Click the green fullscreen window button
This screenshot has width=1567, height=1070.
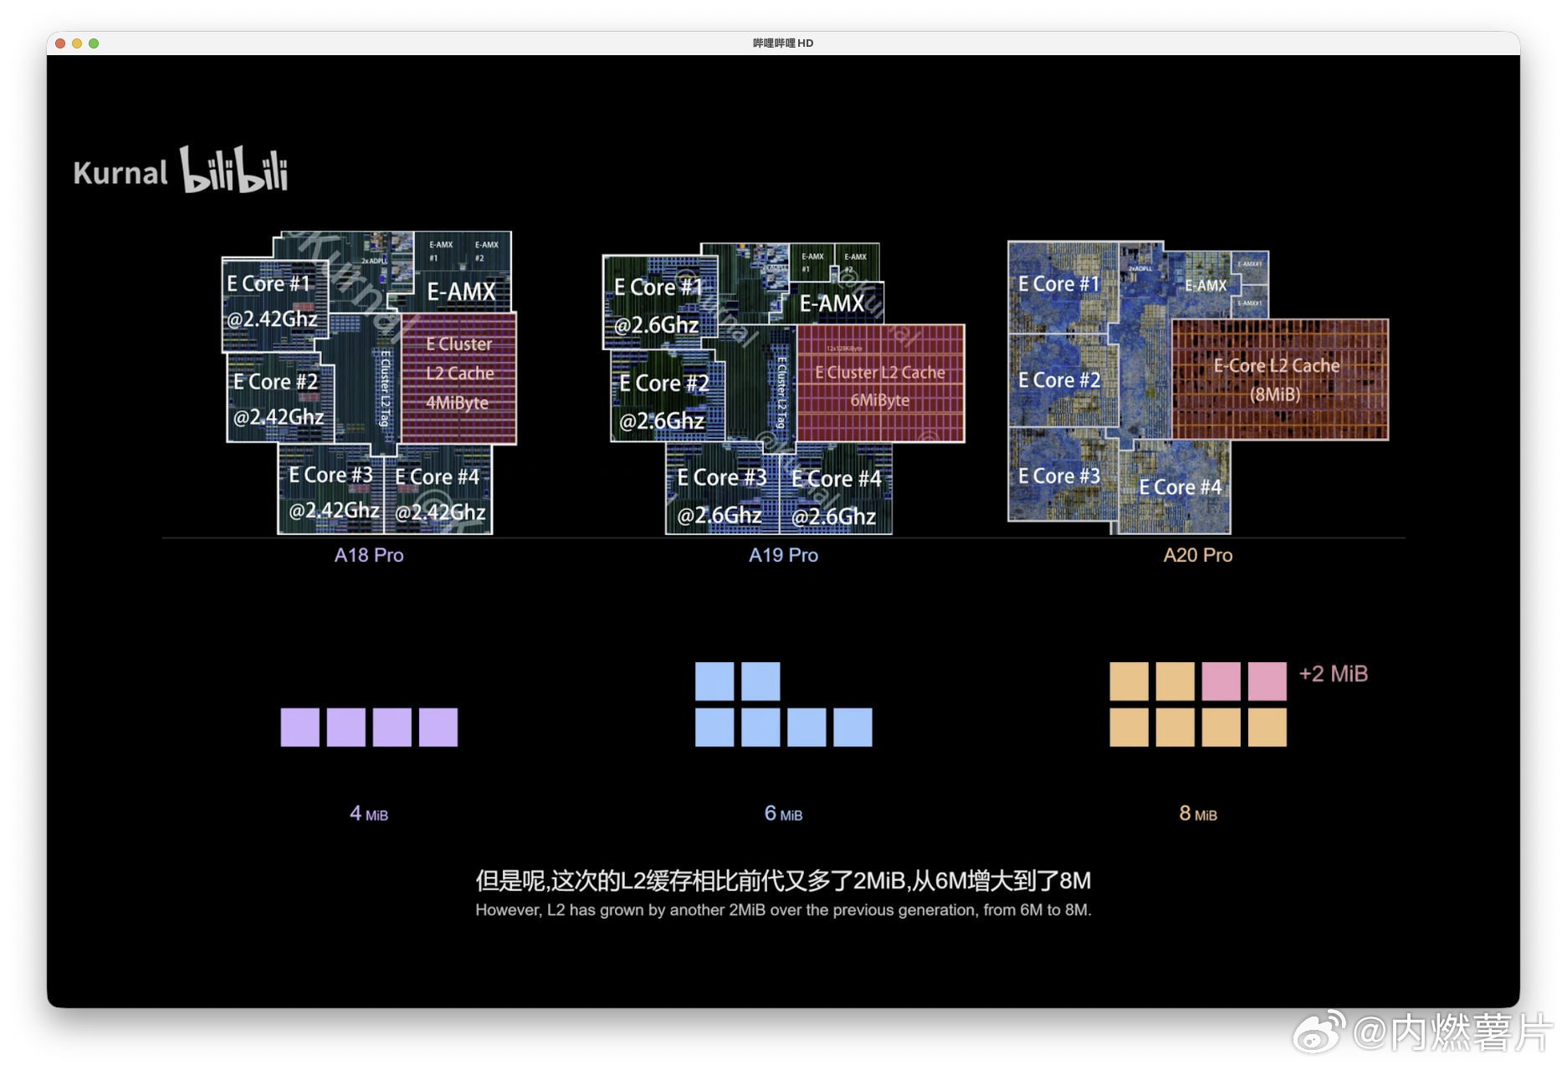94,43
